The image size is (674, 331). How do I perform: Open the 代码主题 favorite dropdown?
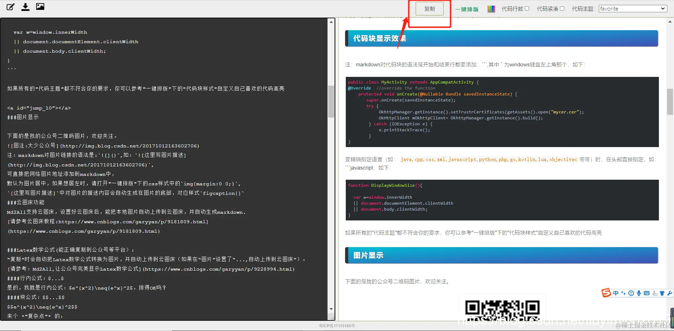[632, 8]
